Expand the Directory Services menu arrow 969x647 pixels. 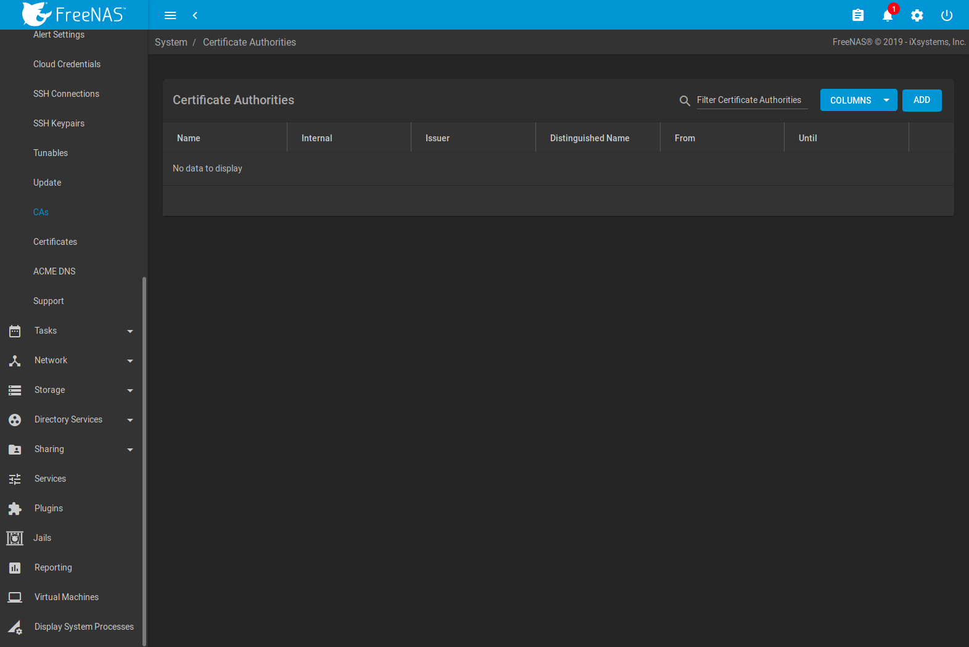(130, 420)
